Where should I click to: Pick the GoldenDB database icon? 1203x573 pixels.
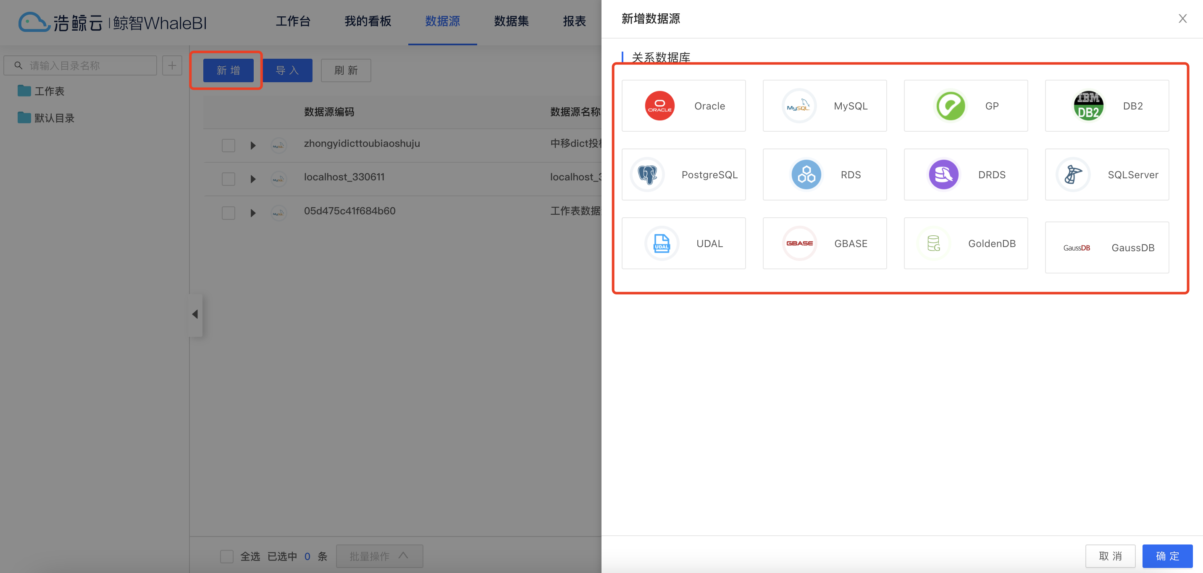point(933,243)
